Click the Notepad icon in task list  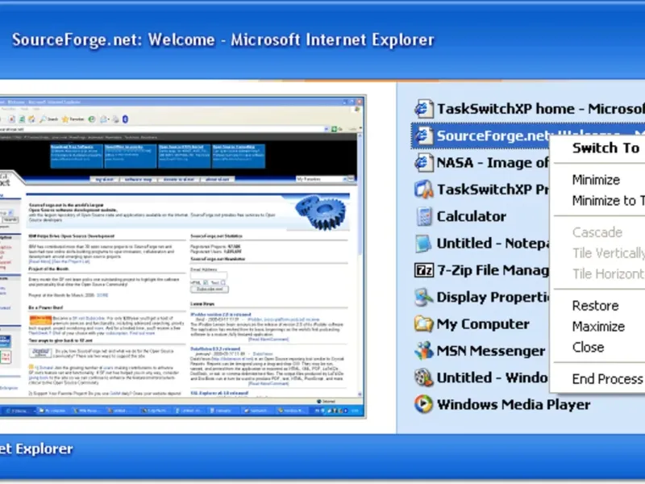(x=423, y=244)
